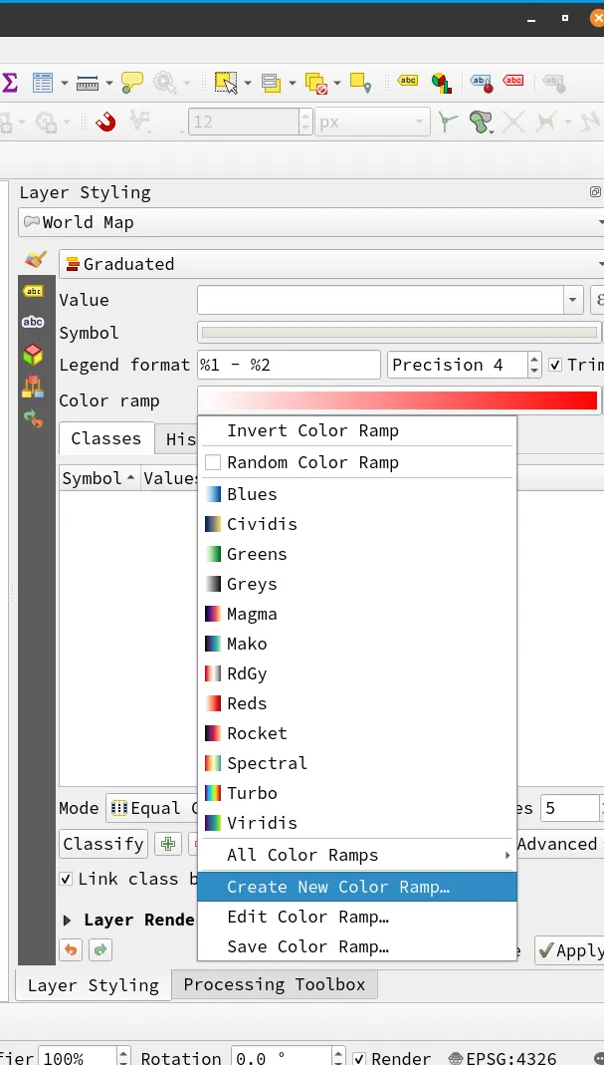Choose Edit Color Ramp… menu entry
This screenshot has width=604, height=1065.
point(357,917)
